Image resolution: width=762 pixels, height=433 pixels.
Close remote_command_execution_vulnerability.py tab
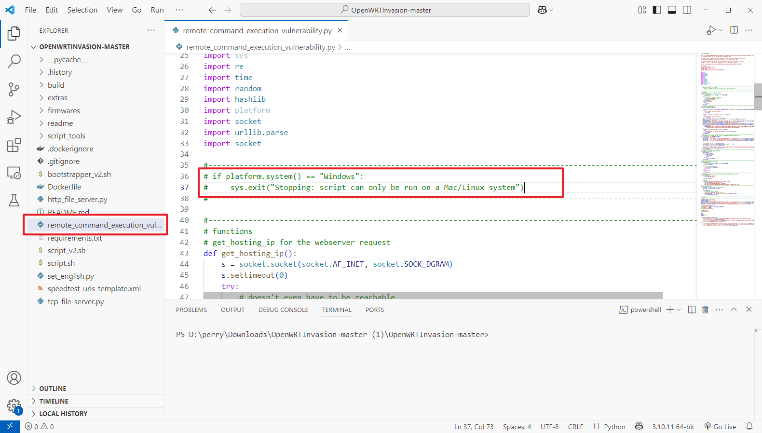point(340,30)
